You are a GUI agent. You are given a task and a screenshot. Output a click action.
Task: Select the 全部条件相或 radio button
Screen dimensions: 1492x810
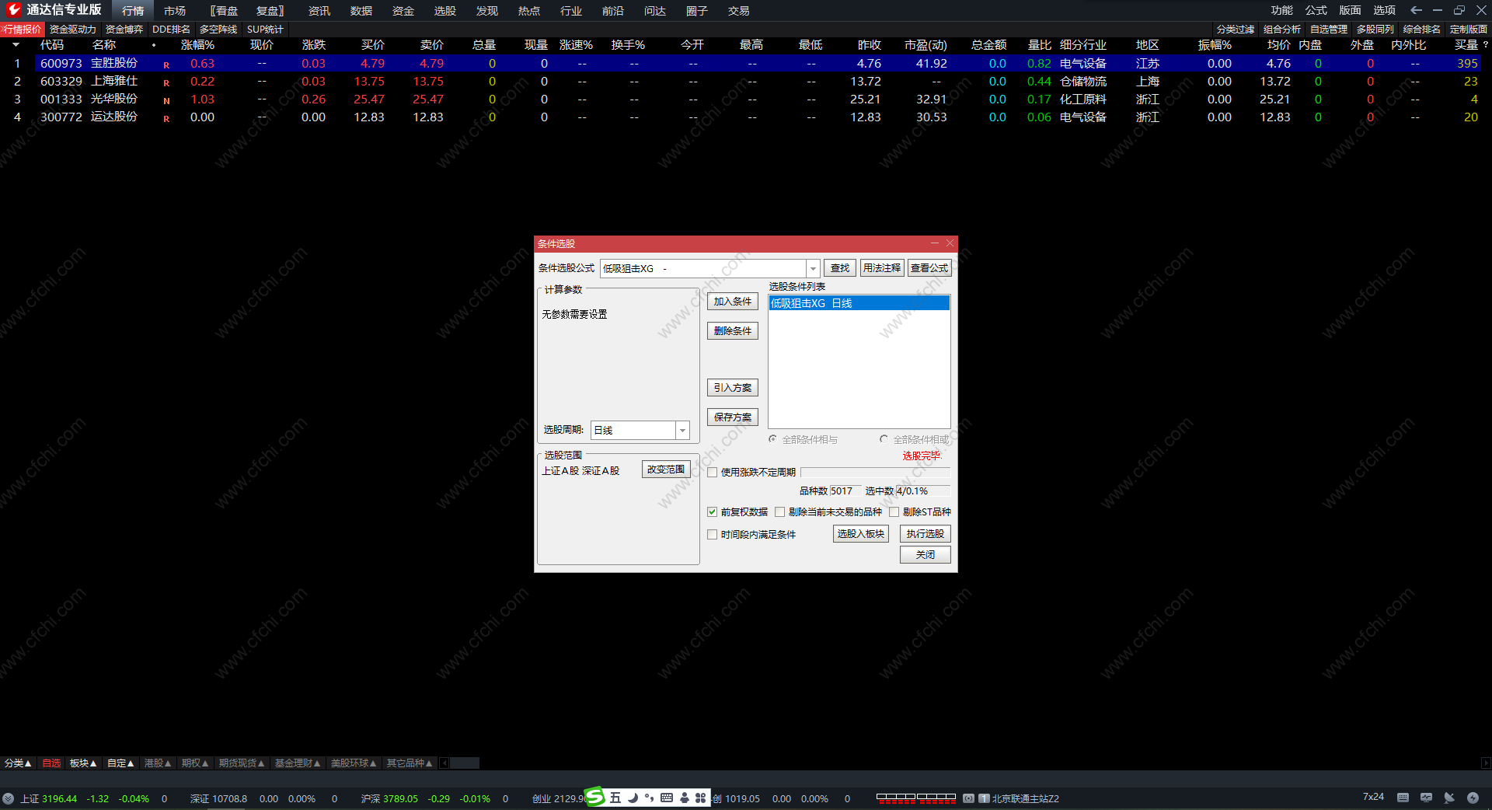tap(884, 439)
